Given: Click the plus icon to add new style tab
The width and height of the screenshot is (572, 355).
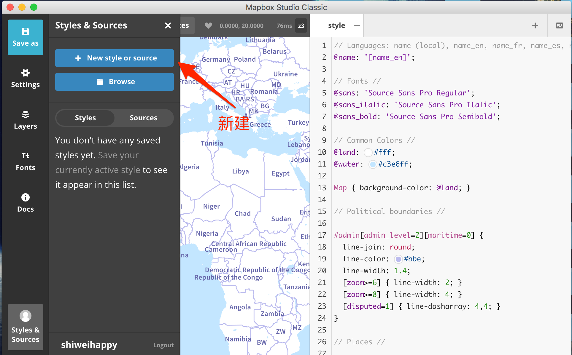Looking at the screenshot, I should click(x=535, y=25).
